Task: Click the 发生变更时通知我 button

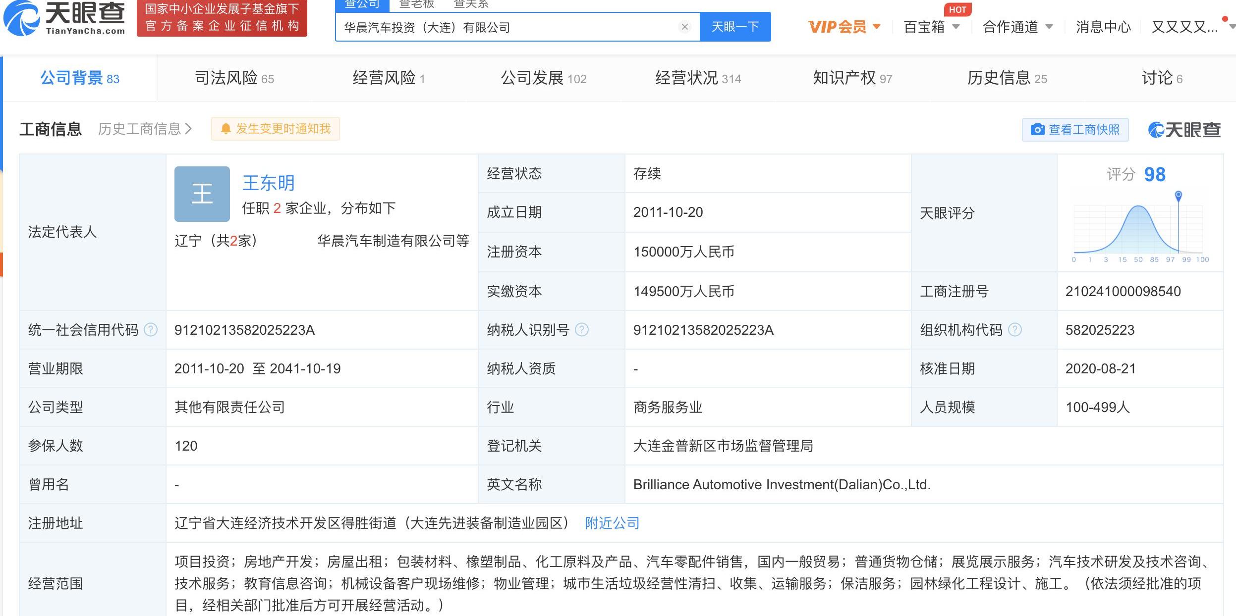Action: (276, 129)
